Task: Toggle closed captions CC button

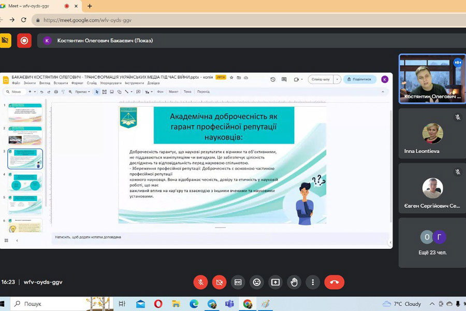Action: click(x=238, y=282)
